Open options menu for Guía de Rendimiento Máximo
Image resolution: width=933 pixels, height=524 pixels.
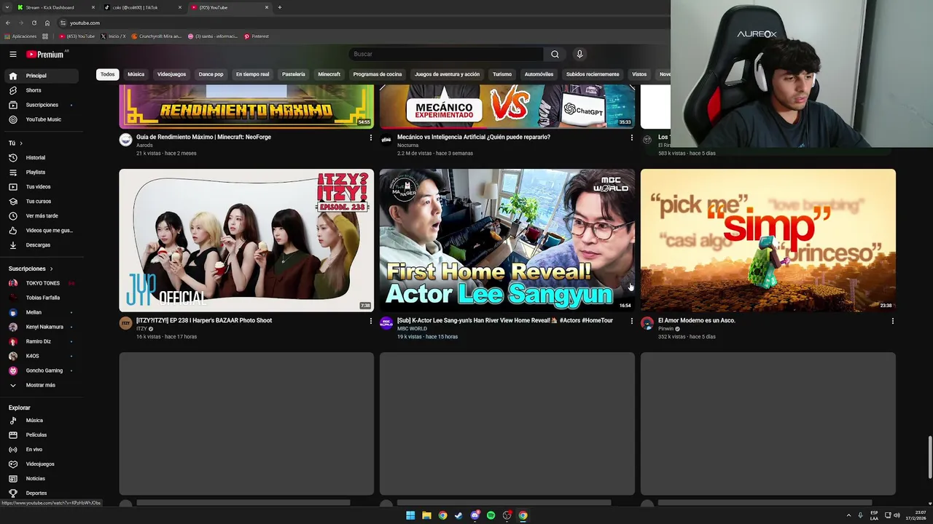(x=370, y=138)
